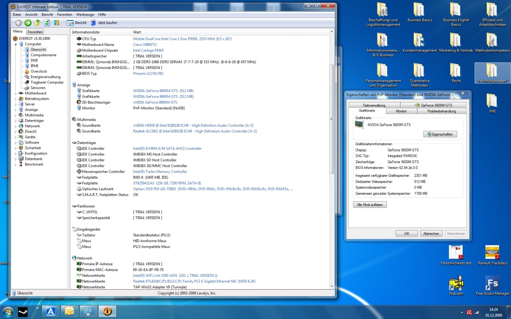511x319 pixels.
Task: Open the Marketing & Vertrieb folder
Action: click(x=456, y=43)
